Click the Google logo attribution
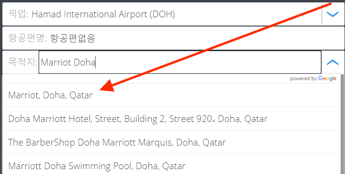Screen dimensions: 345x174 click(x=327, y=79)
